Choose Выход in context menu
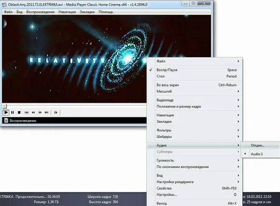The width and height of the screenshot is (280, 206). (x=195, y=203)
